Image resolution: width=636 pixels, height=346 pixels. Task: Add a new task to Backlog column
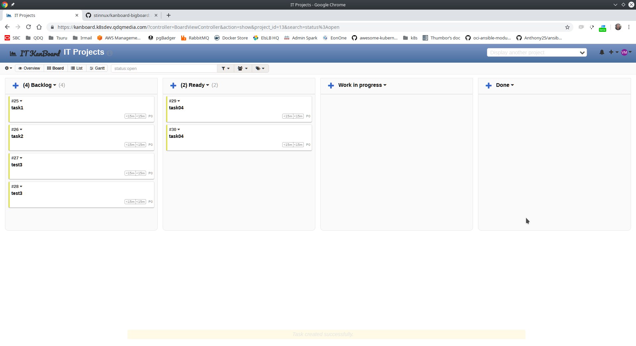pos(16,85)
